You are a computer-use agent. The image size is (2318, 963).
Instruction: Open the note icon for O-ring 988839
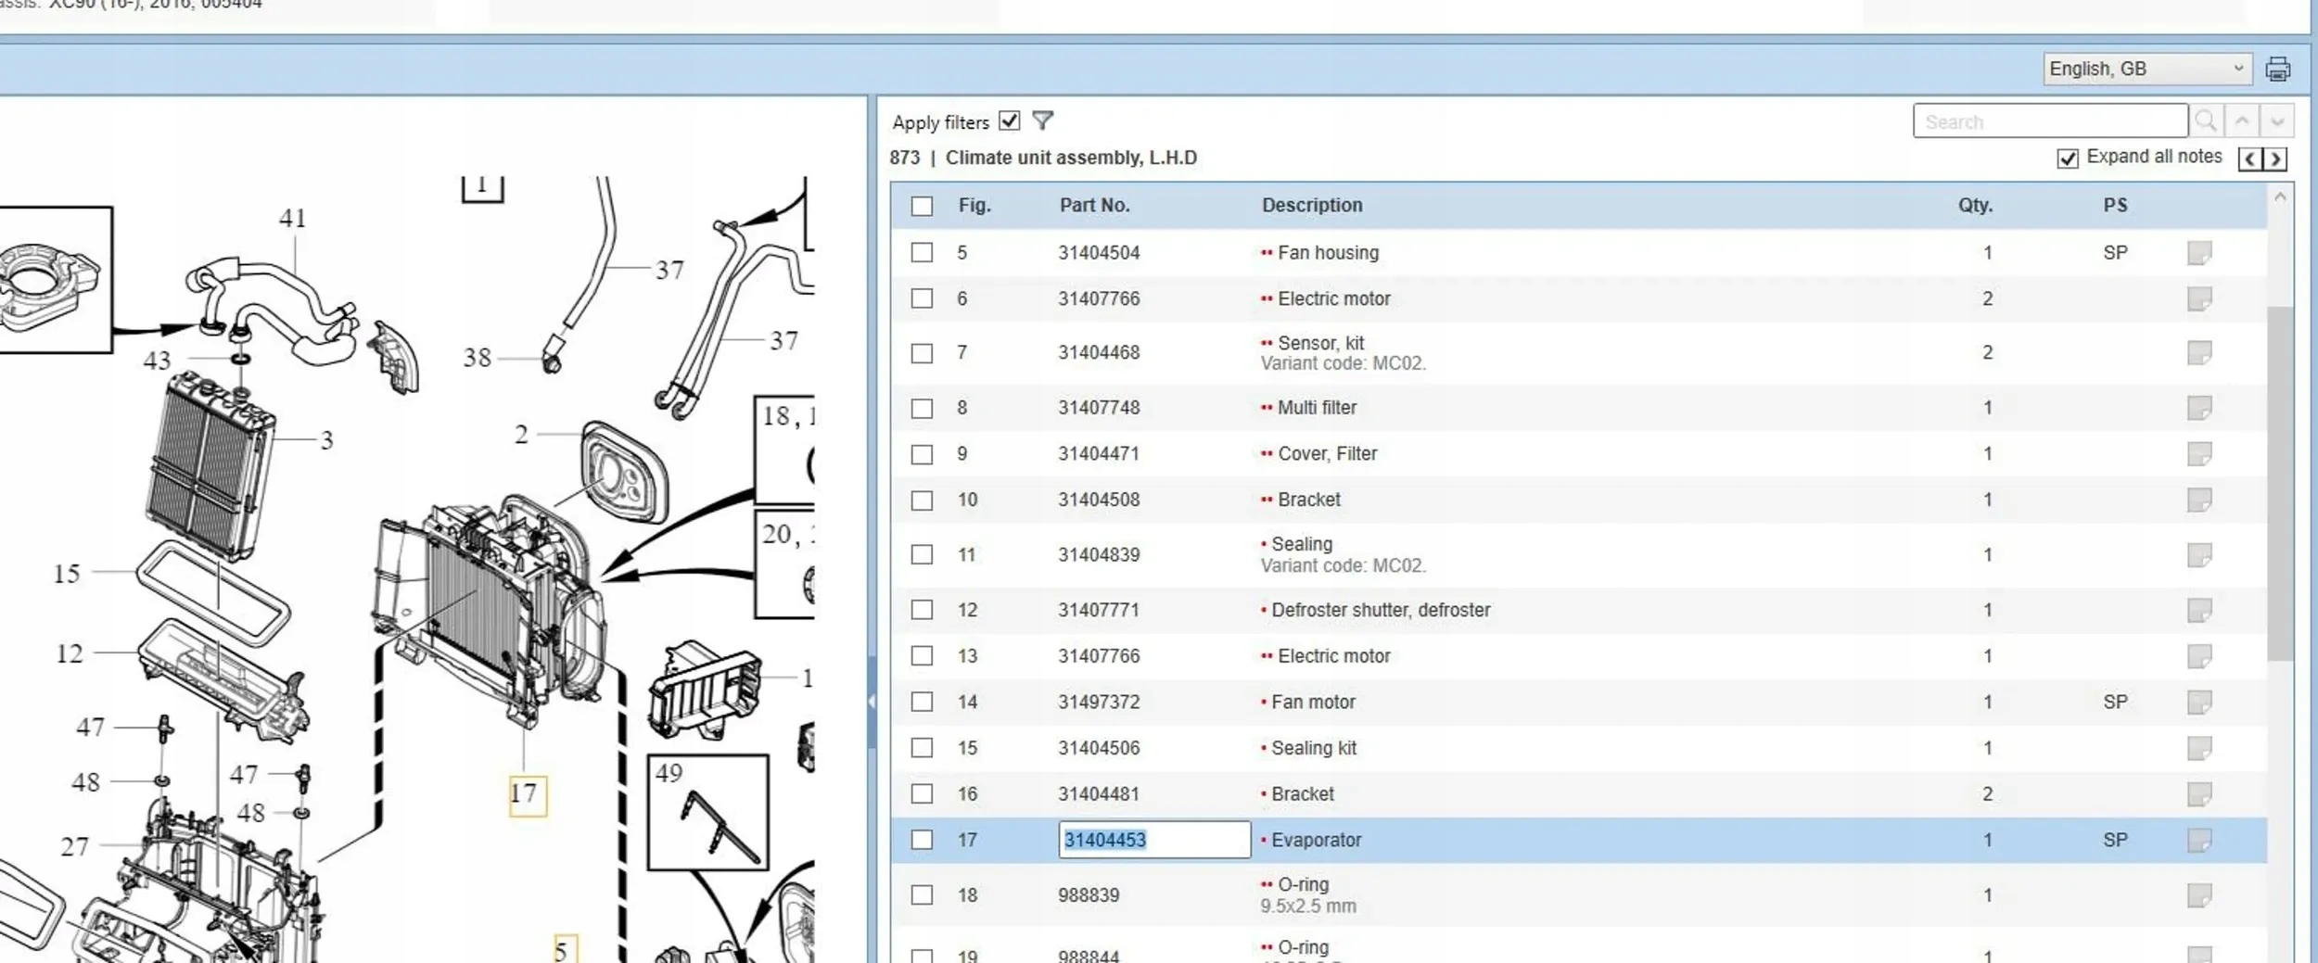click(x=2199, y=894)
